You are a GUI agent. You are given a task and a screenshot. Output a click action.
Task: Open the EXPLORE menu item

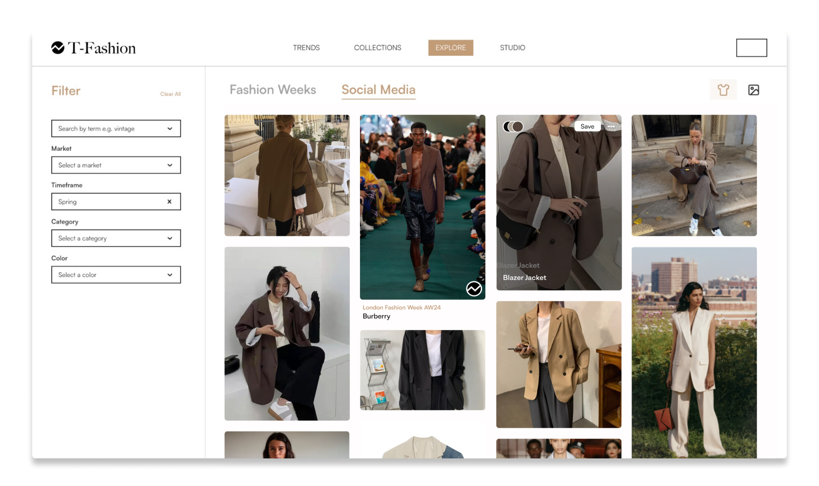point(451,48)
